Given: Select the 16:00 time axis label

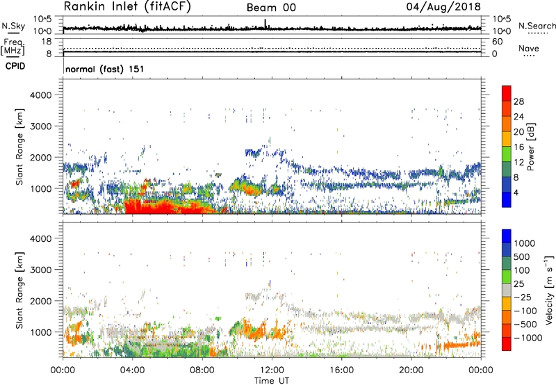Looking at the screenshot, I should [x=341, y=370].
